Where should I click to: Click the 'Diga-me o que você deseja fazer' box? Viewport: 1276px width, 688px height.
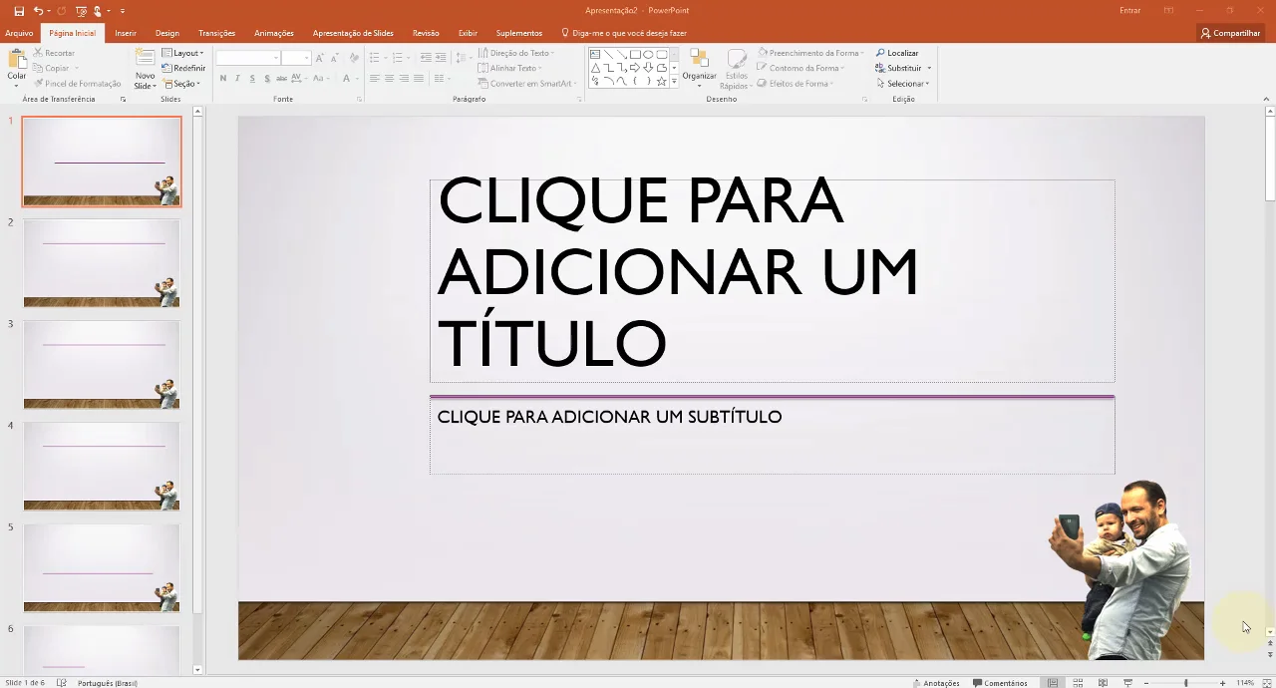click(x=624, y=33)
